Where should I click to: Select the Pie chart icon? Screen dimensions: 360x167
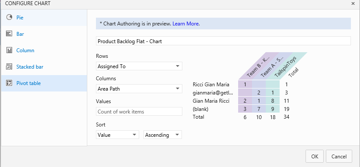point(9,17)
